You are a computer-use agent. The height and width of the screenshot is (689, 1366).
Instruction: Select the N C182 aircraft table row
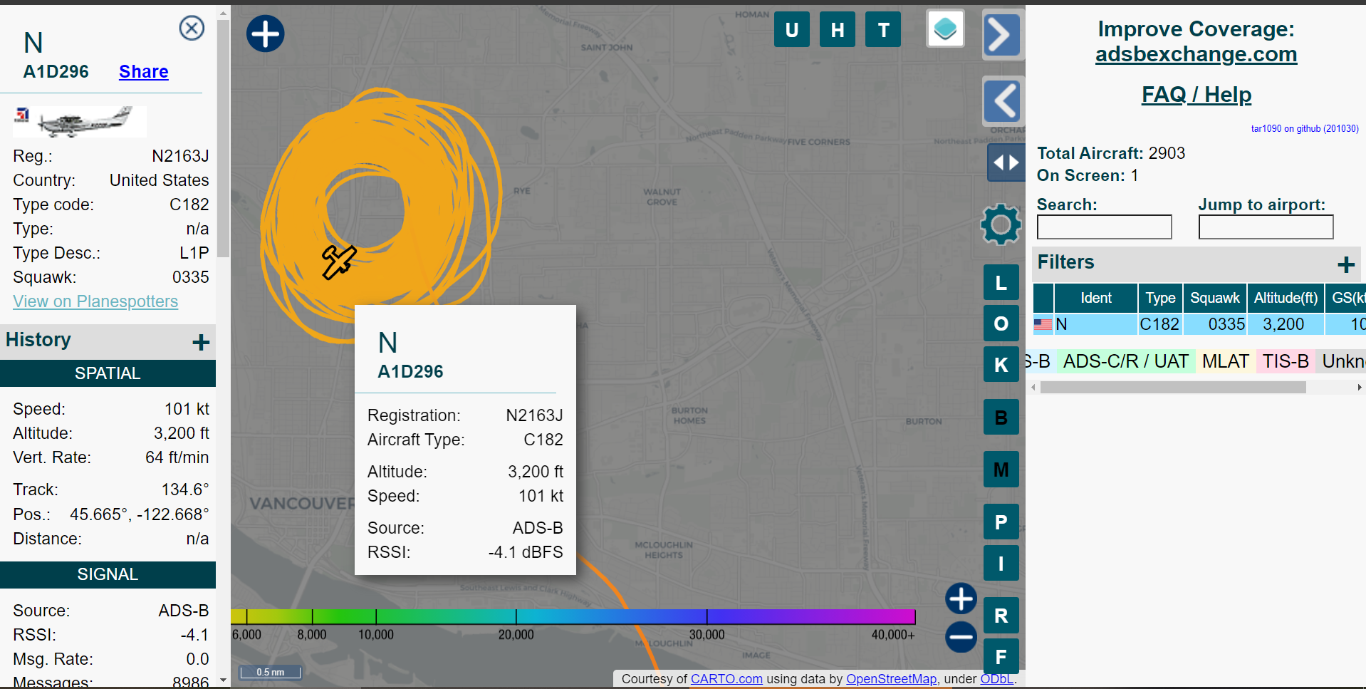[1199, 324]
